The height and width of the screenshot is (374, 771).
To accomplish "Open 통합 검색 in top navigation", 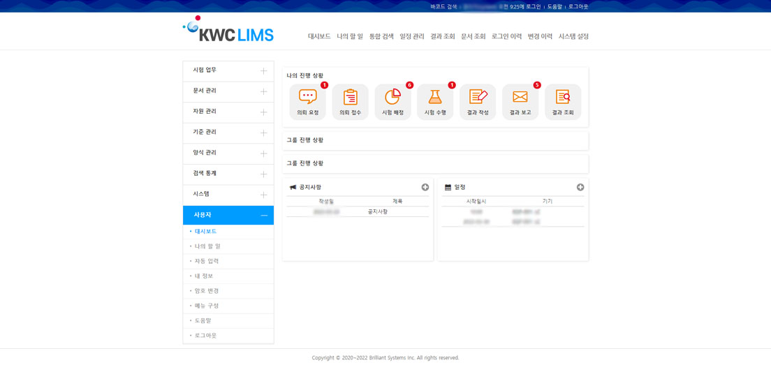I will (x=381, y=36).
